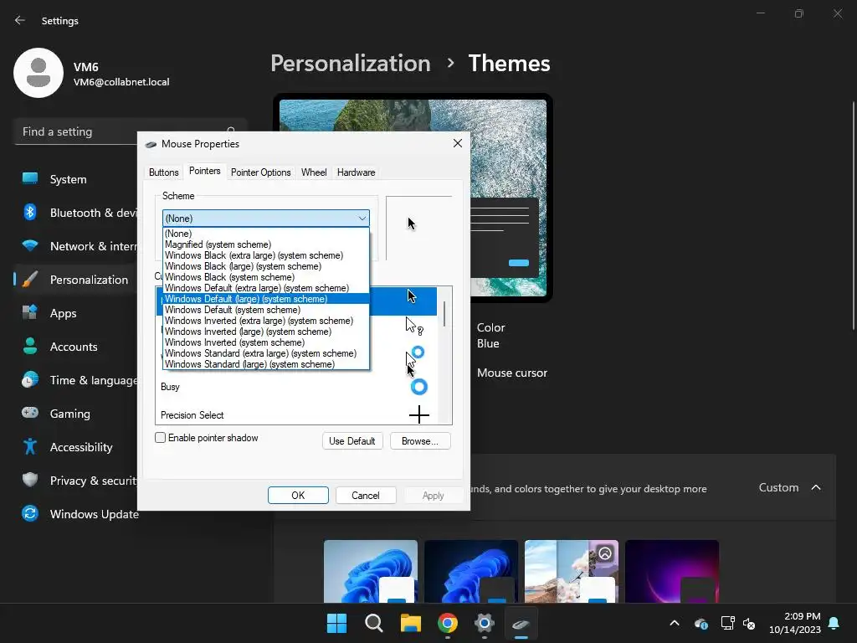Screen dimensions: 857x643
Task: Choose Windows Inverted (system scheme)
Action: (266, 342)
